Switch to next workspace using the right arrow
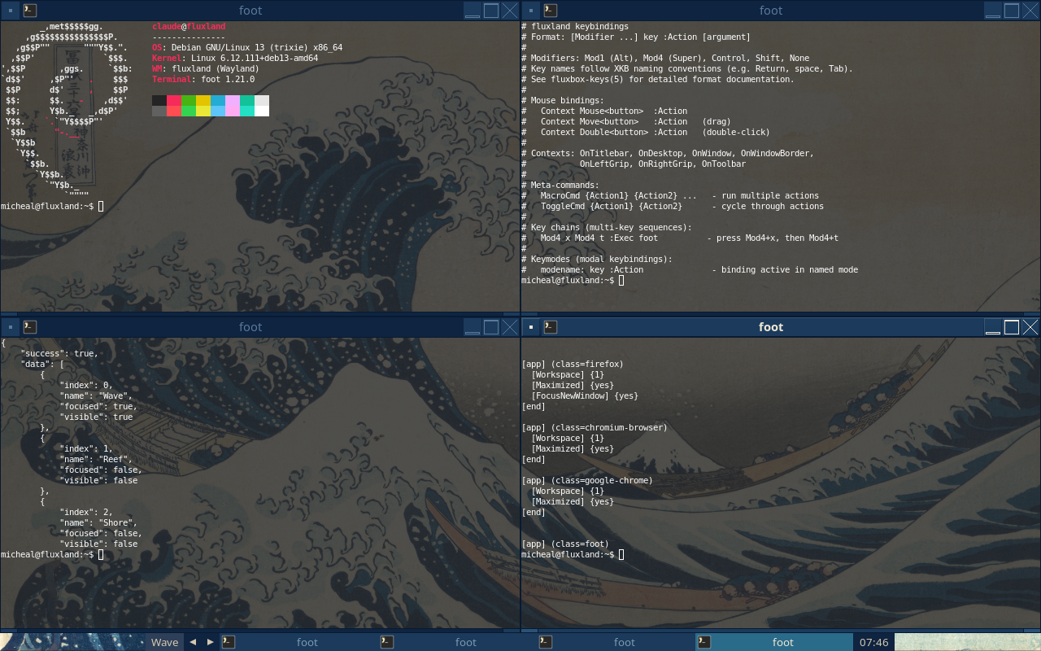The height and width of the screenshot is (651, 1041). tap(211, 642)
